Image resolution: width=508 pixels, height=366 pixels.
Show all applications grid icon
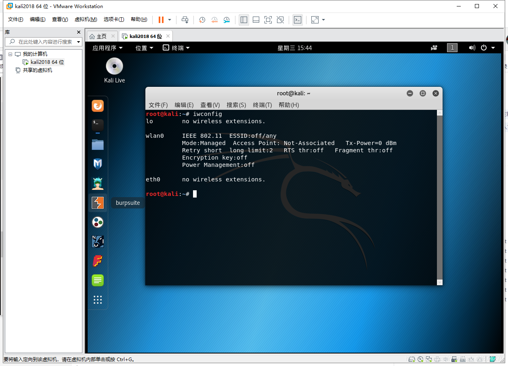(x=98, y=300)
